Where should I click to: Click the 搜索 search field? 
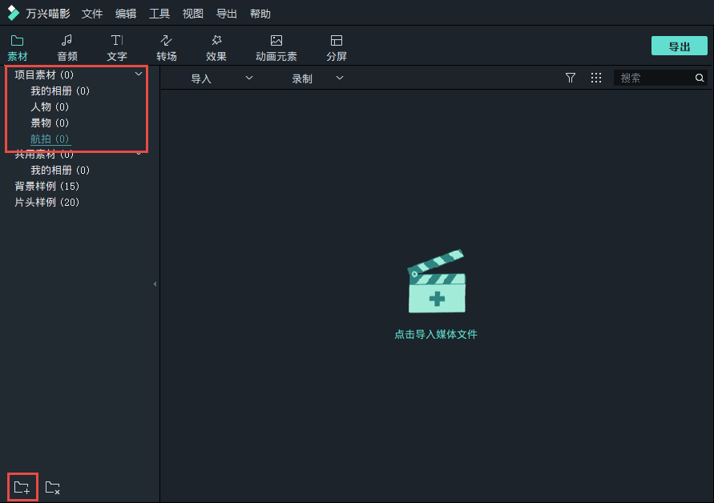[653, 78]
